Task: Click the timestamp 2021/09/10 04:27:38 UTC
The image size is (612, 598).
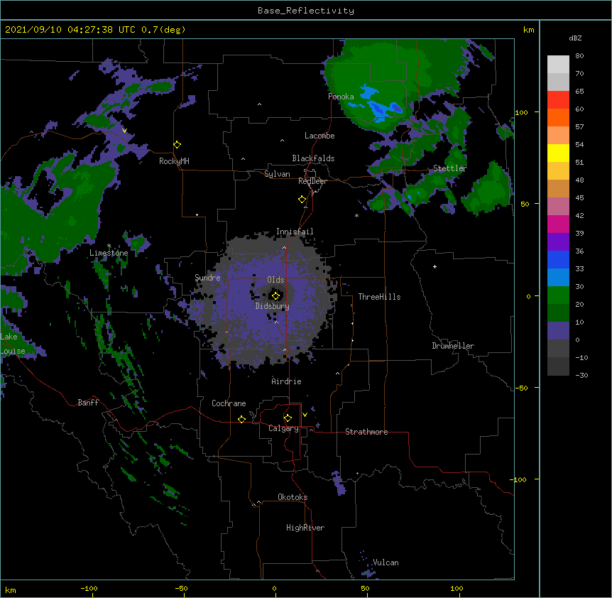Action: pos(71,30)
